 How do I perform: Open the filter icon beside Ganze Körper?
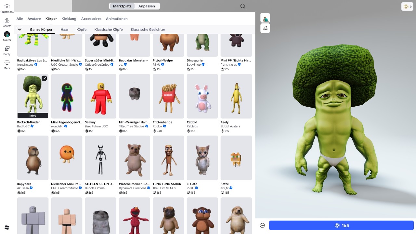click(x=20, y=30)
